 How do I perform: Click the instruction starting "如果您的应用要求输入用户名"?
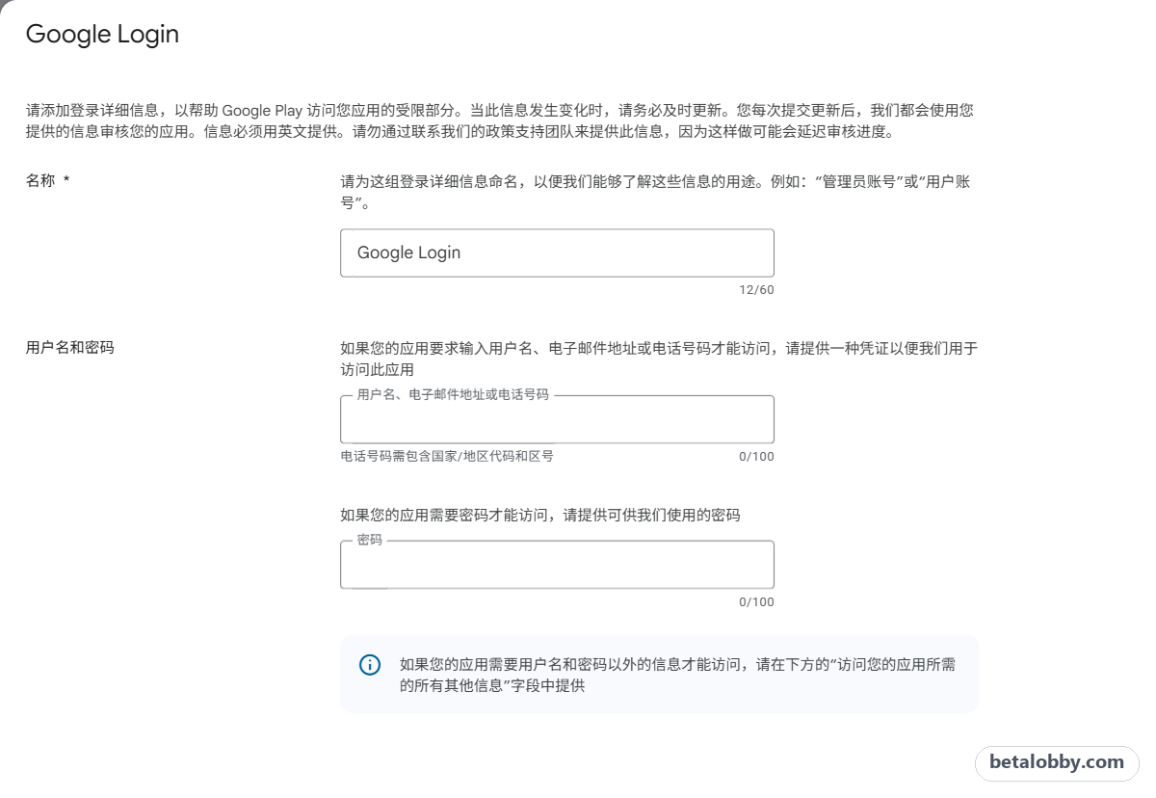click(659, 359)
